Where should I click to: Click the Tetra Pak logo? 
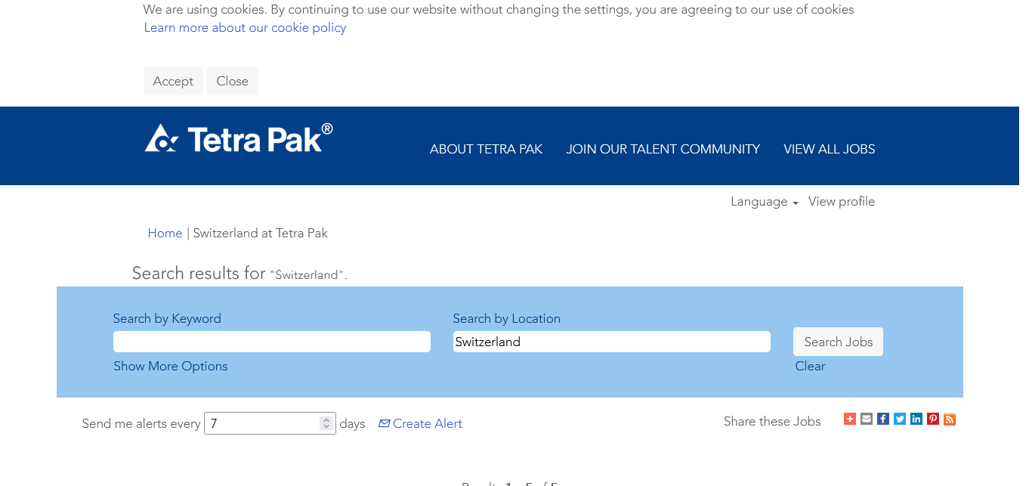point(239,138)
